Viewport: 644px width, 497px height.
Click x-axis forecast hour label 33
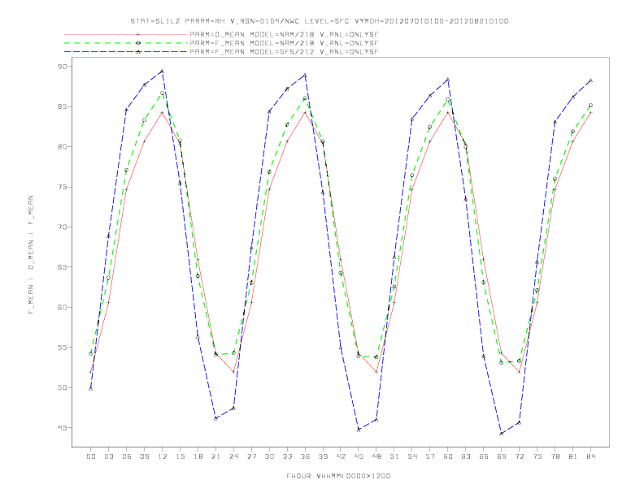click(287, 456)
